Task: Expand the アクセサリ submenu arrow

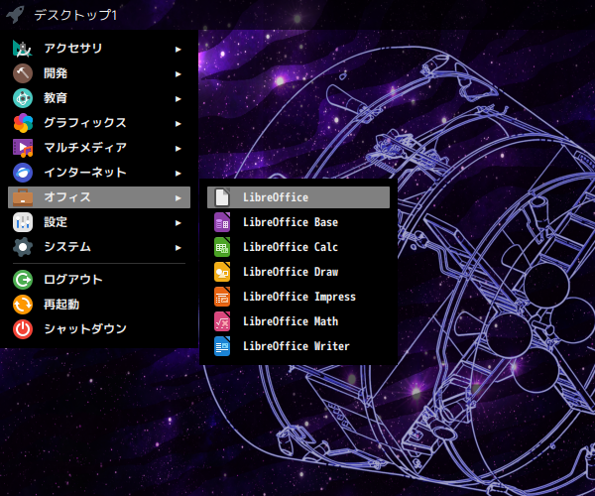Action: point(178,50)
